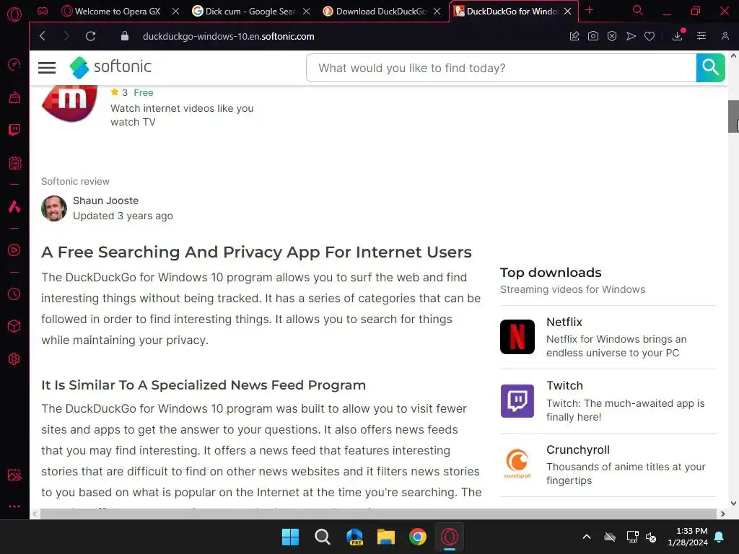Open the gallery image icon in sidebar
This screenshot has height=554, width=739.
point(14,475)
